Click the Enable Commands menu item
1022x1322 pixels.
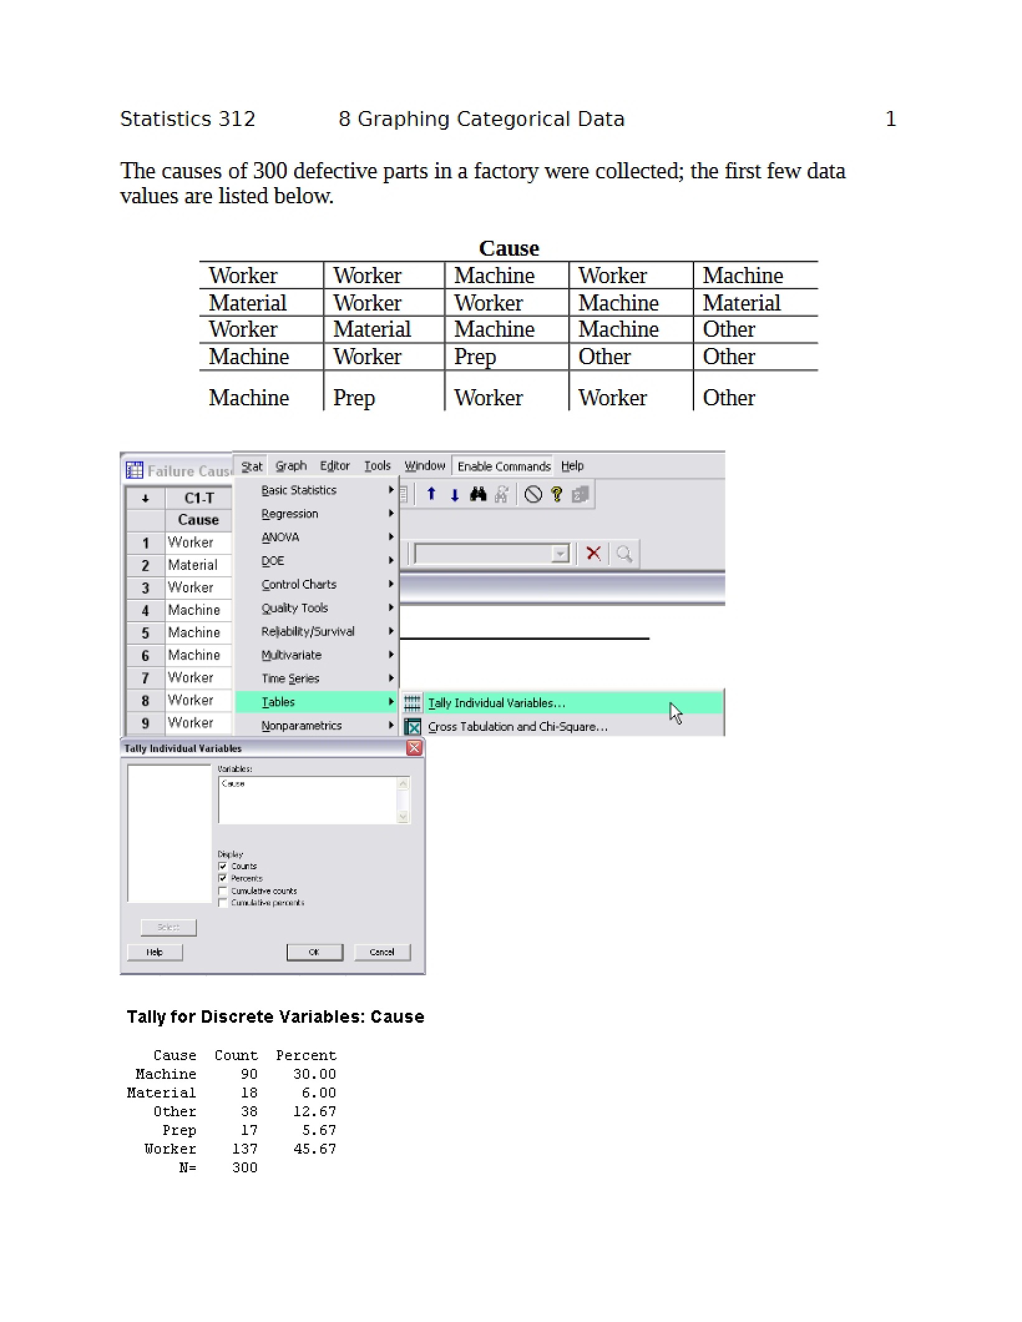pyautogui.click(x=504, y=466)
